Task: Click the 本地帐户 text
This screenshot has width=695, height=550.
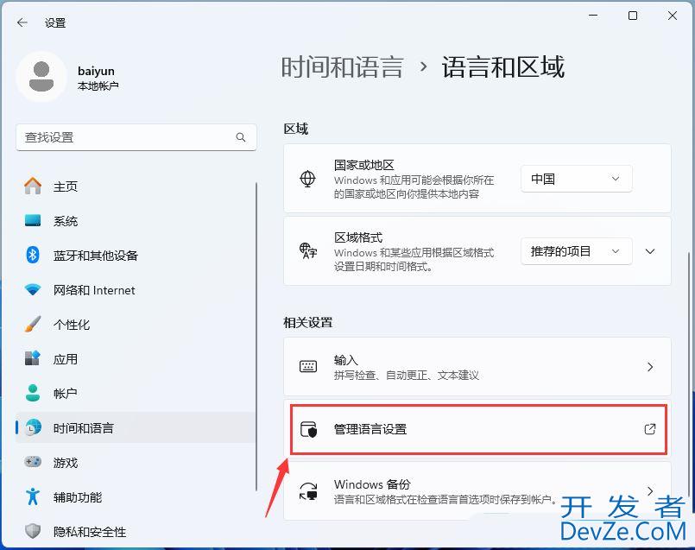Action: 98,86
